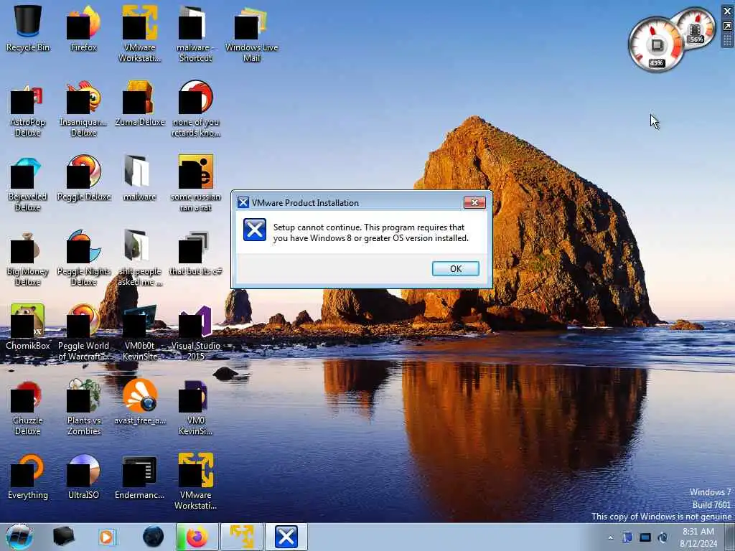Click the monitor icon in system tray
Viewport: 735px width, 551px height.
coord(645,538)
